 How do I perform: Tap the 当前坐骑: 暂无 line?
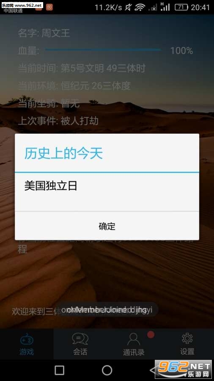pyautogui.click(x=49, y=103)
